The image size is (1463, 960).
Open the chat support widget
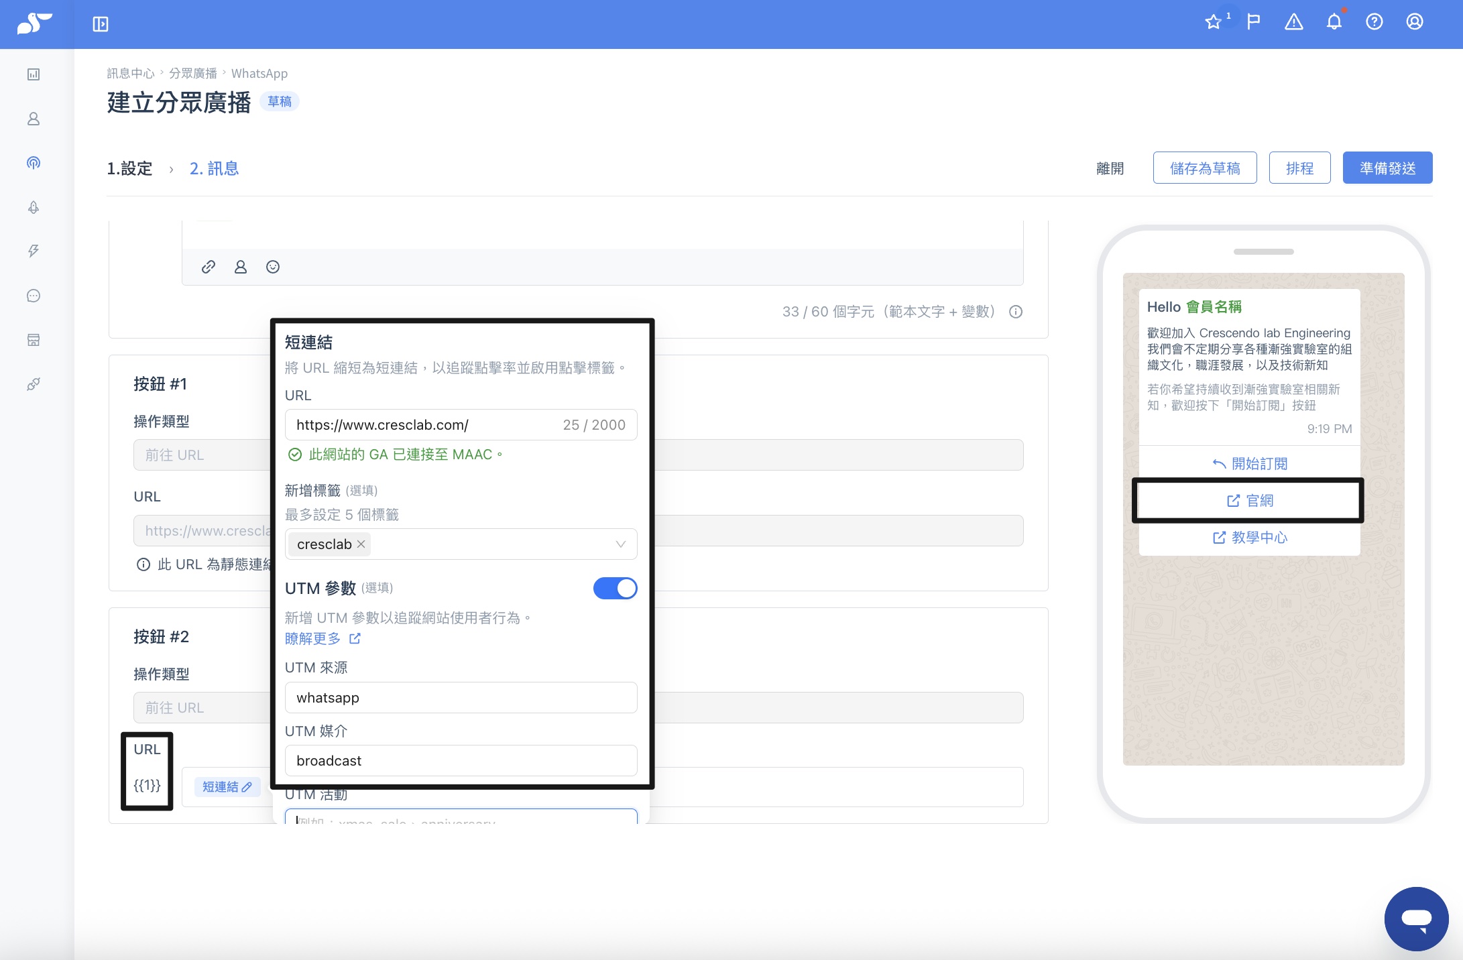coord(1416,918)
